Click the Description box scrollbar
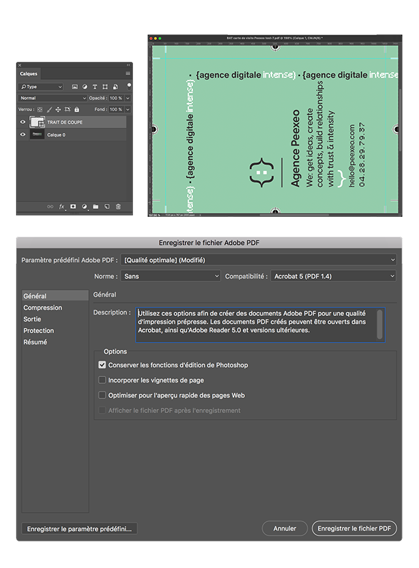The width and height of the screenshot is (419, 568). pyautogui.click(x=380, y=324)
